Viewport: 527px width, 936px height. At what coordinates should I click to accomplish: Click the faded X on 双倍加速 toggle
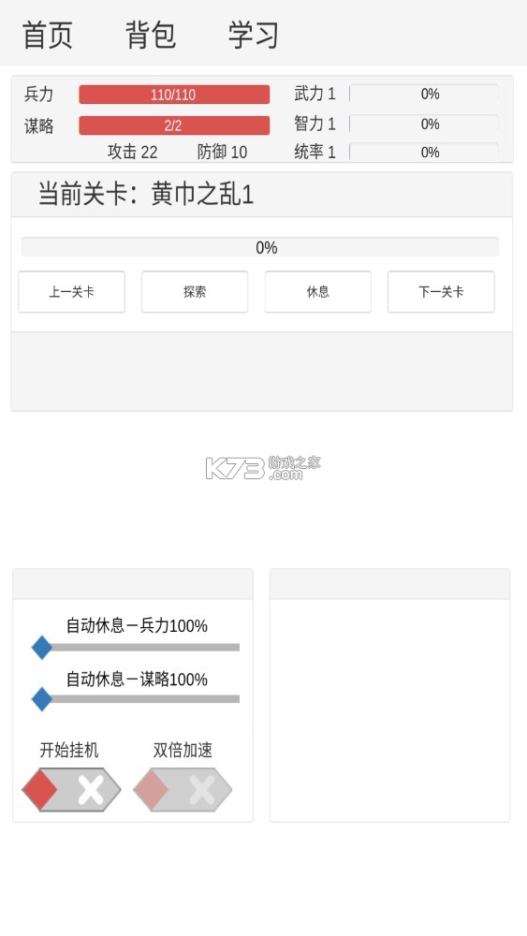point(202,790)
